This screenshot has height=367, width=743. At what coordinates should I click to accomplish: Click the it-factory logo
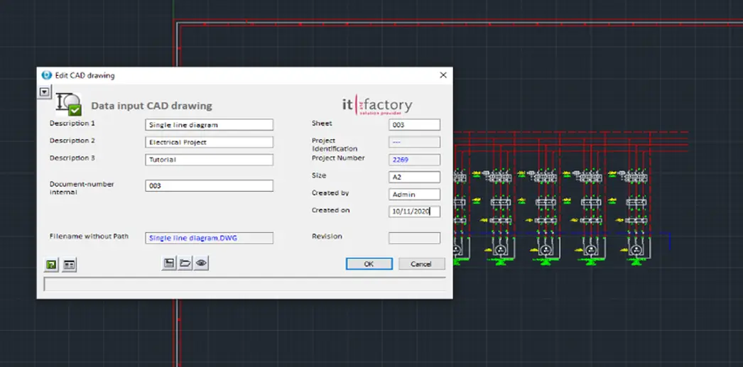click(376, 105)
